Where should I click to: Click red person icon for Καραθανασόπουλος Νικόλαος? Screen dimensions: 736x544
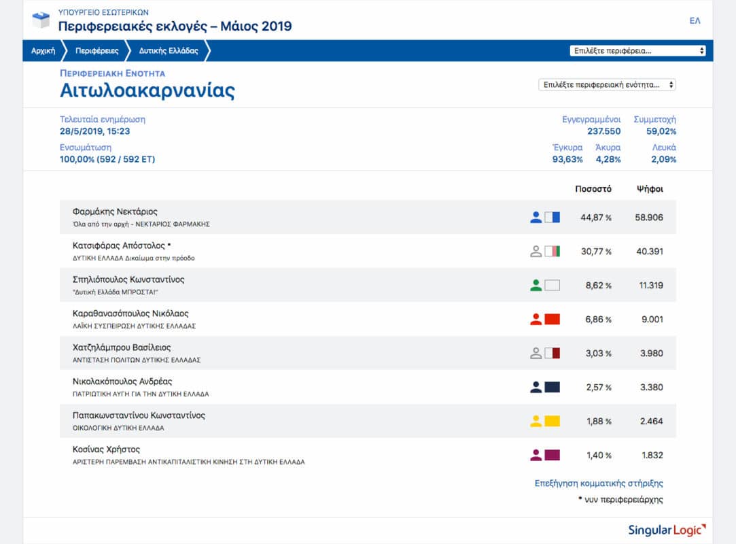point(536,320)
